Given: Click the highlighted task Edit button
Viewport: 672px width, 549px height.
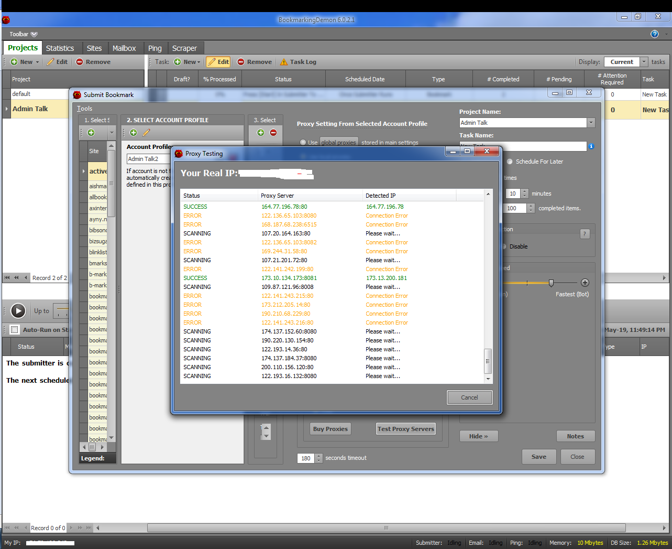Looking at the screenshot, I should coord(218,62).
